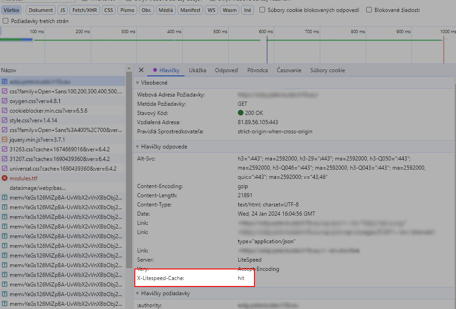456x309 pixels.
Task: Click the 600 ms blue timeline marker
Action: [267, 46]
